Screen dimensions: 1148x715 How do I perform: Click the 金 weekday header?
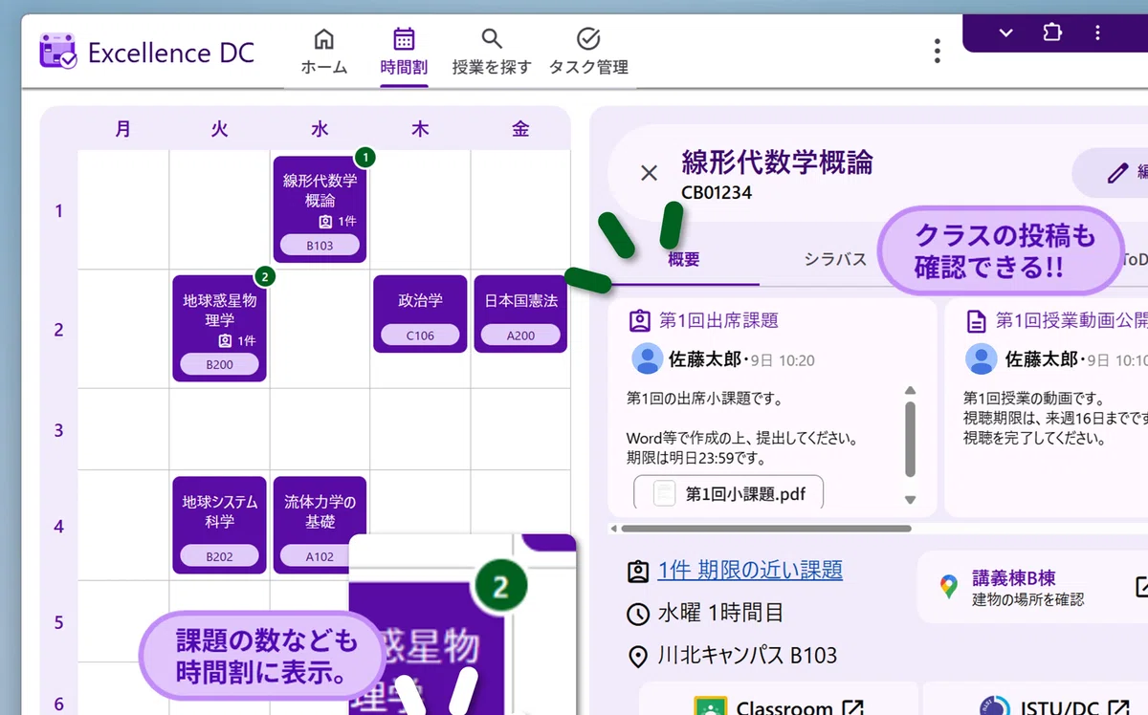tap(520, 129)
